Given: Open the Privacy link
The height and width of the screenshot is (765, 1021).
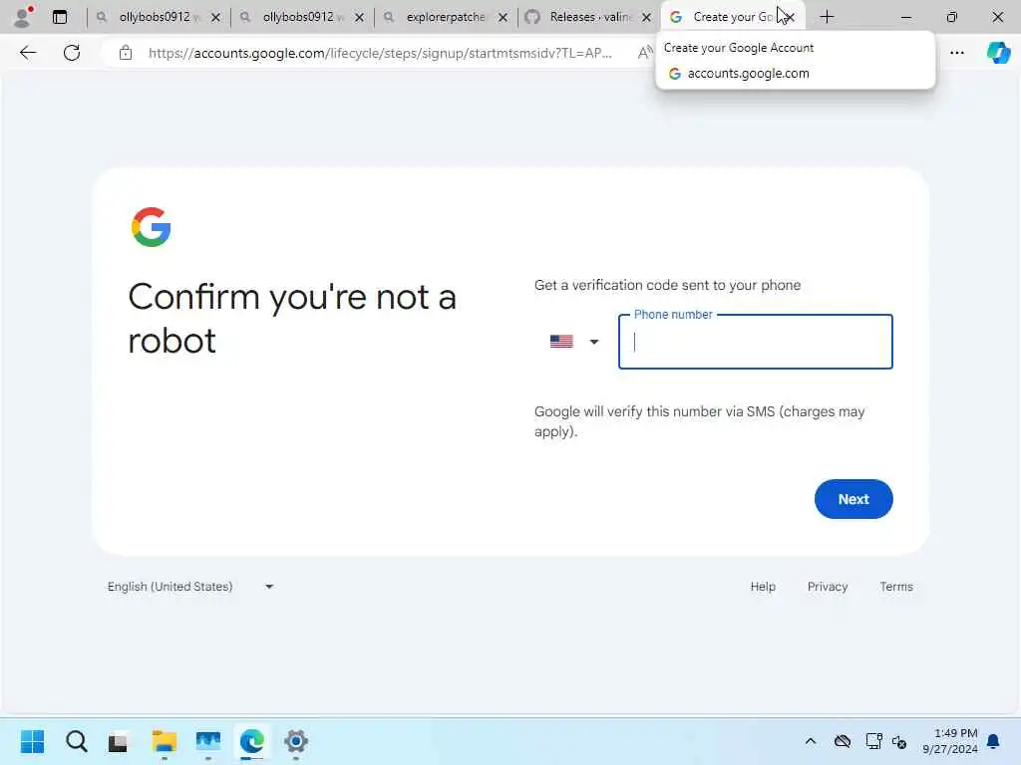Looking at the screenshot, I should point(827,587).
